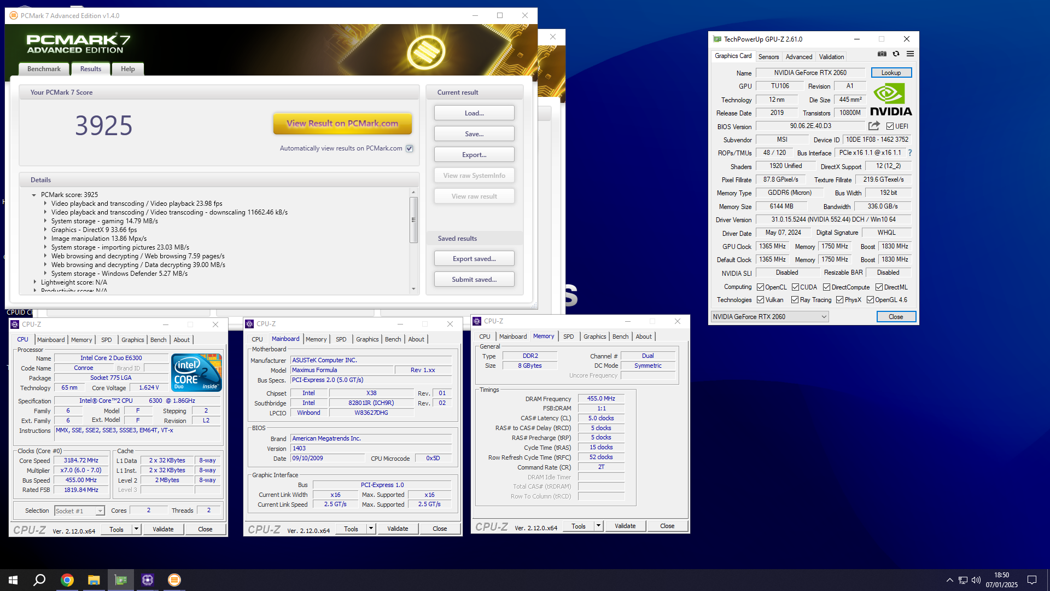The image size is (1050, 591).
Task: Toggle automatic view results on PCMark.com checkbox
Action: (x=410, y=148)
